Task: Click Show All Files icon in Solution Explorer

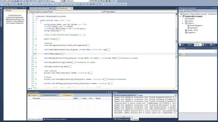Action: coord(184,11)
